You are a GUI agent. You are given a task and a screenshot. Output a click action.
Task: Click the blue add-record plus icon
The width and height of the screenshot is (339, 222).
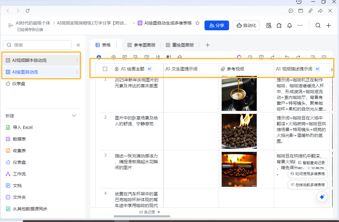click(99, 57)
